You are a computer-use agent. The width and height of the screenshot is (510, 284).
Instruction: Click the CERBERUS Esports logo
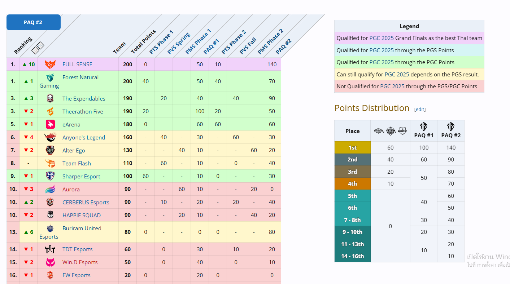click(x=50, y=202)
